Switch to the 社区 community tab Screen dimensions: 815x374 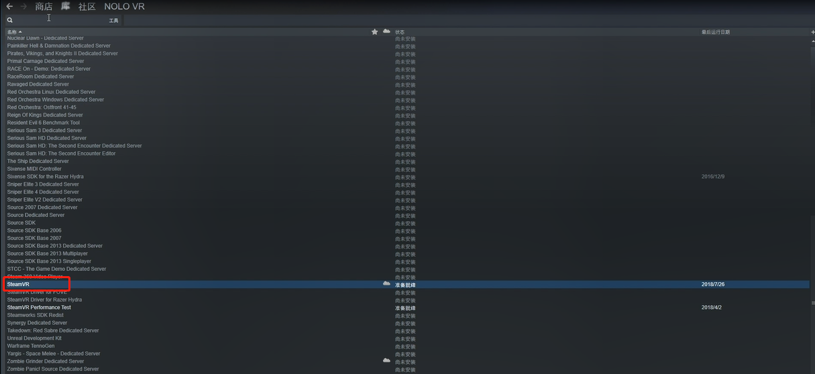pos(87,7)
